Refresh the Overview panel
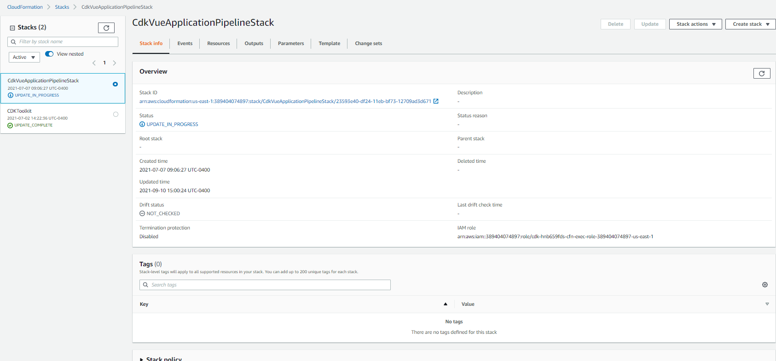776x361 pixels. coord(762,74)
